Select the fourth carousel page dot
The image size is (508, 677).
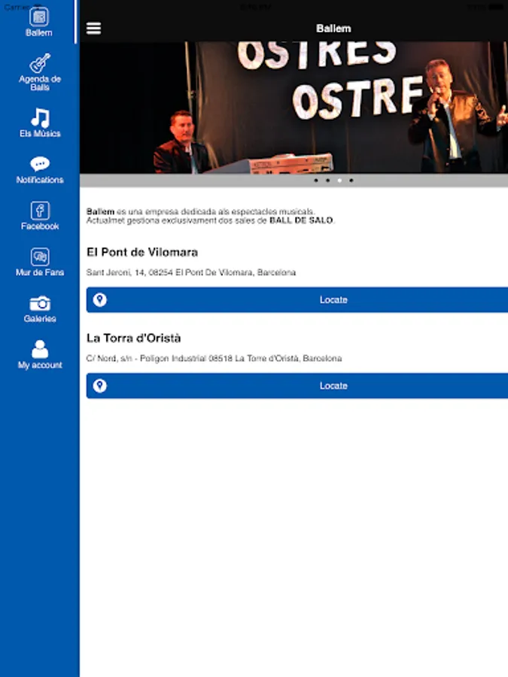coord(351,181)
